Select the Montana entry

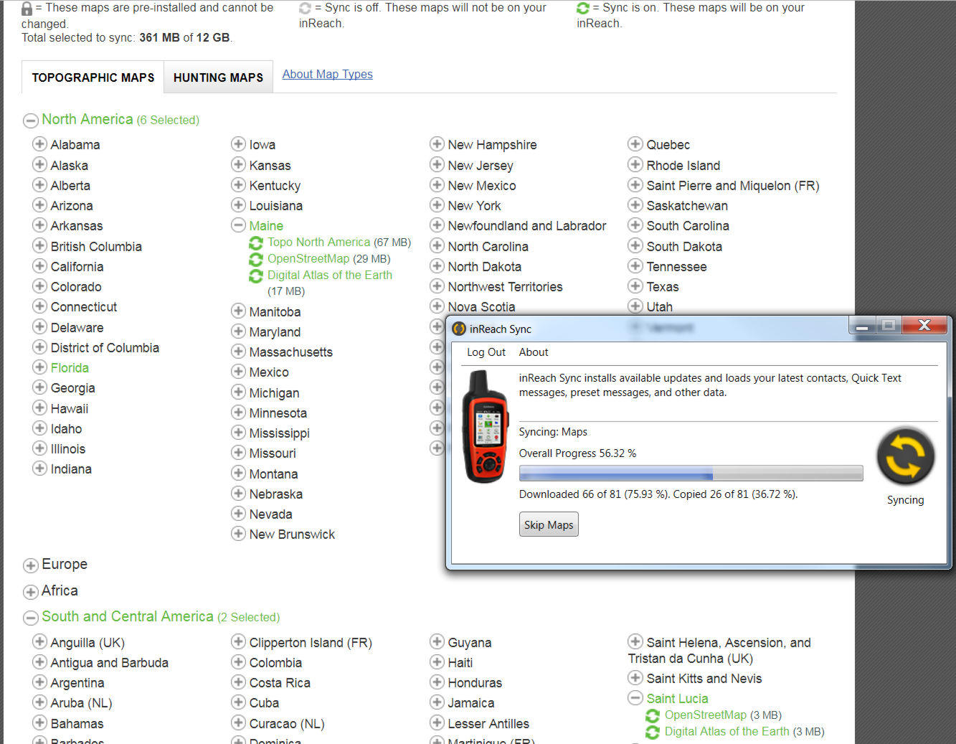(x=273, y=474)
